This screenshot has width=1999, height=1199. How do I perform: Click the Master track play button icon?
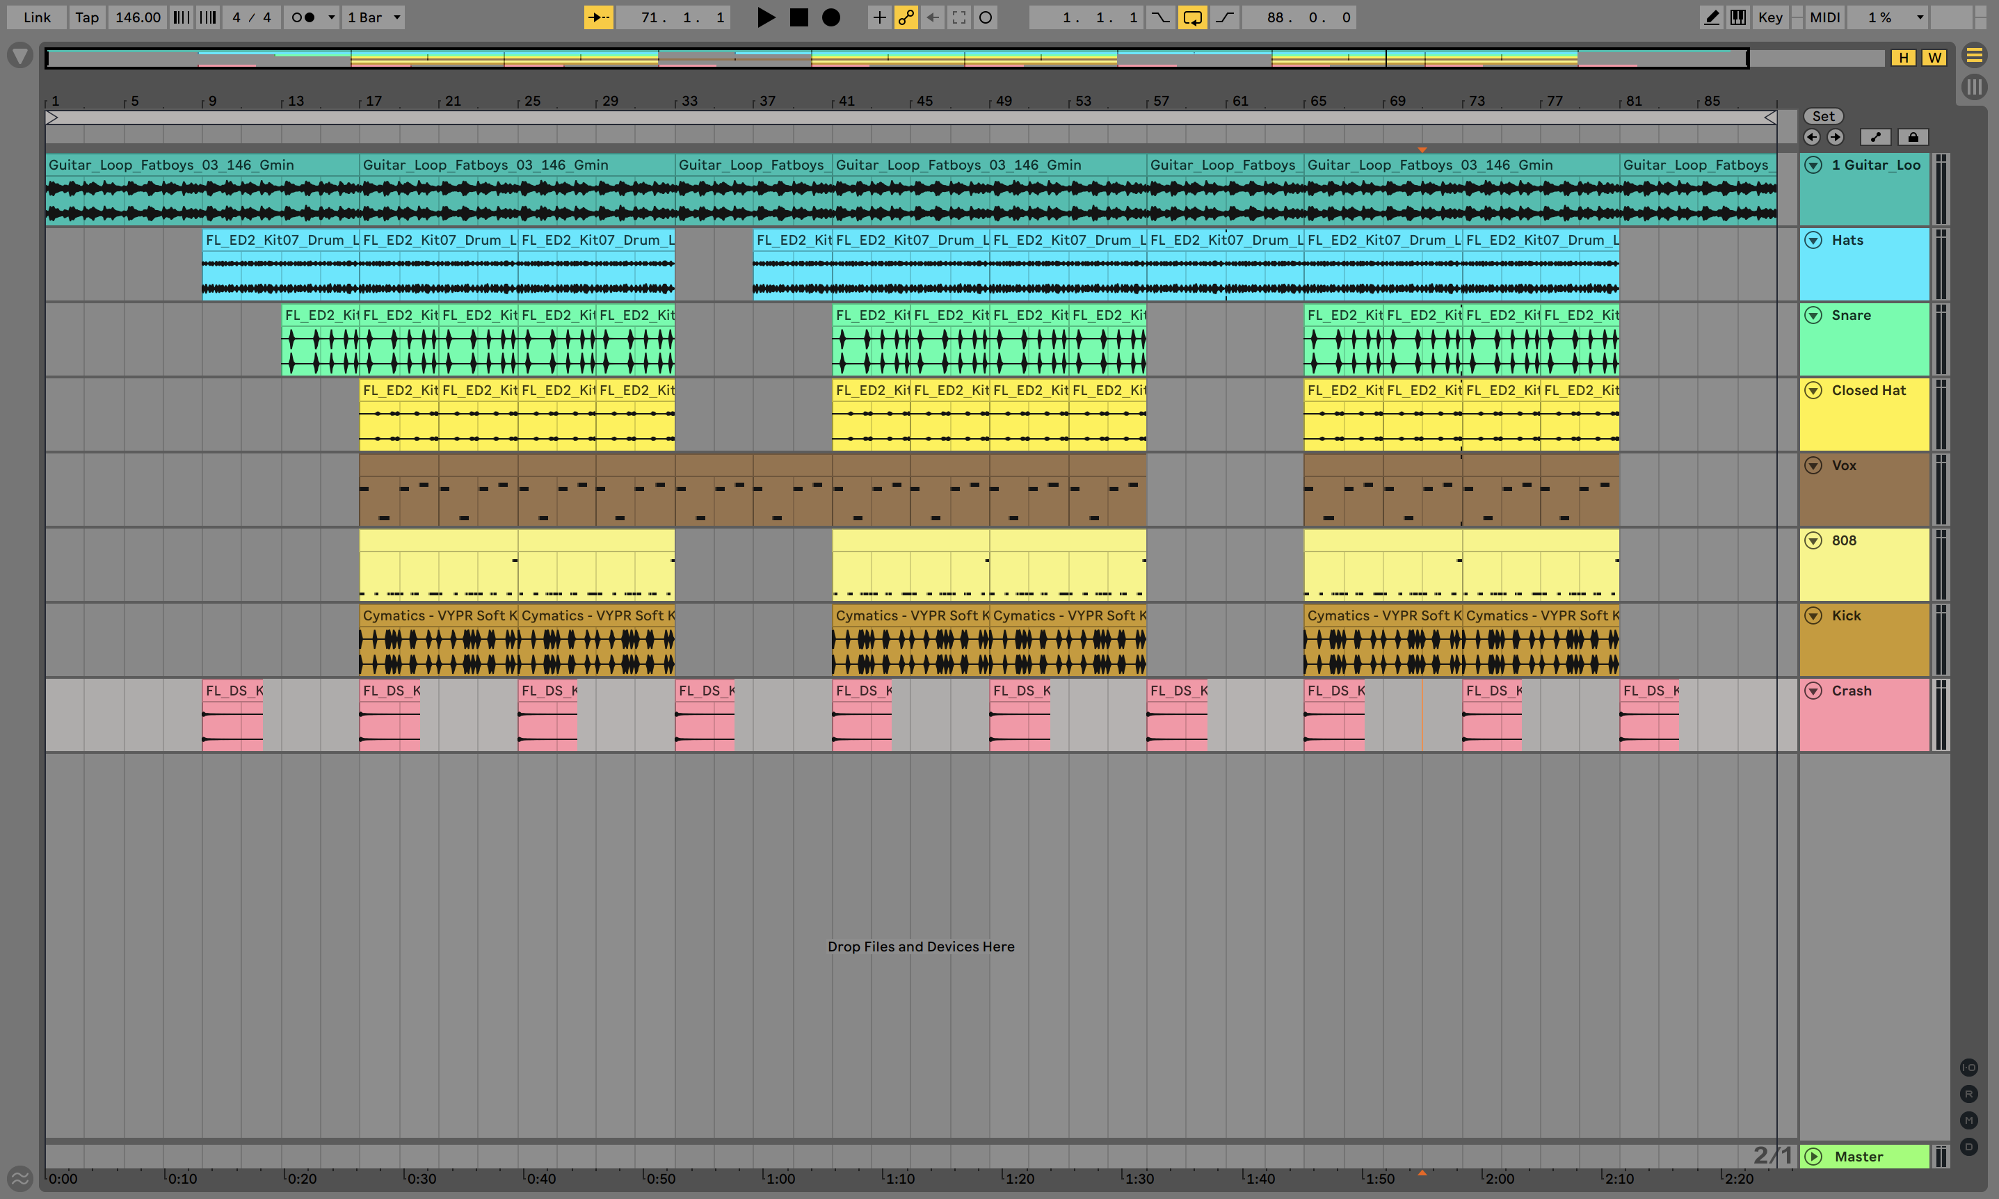(1813, 1156)
